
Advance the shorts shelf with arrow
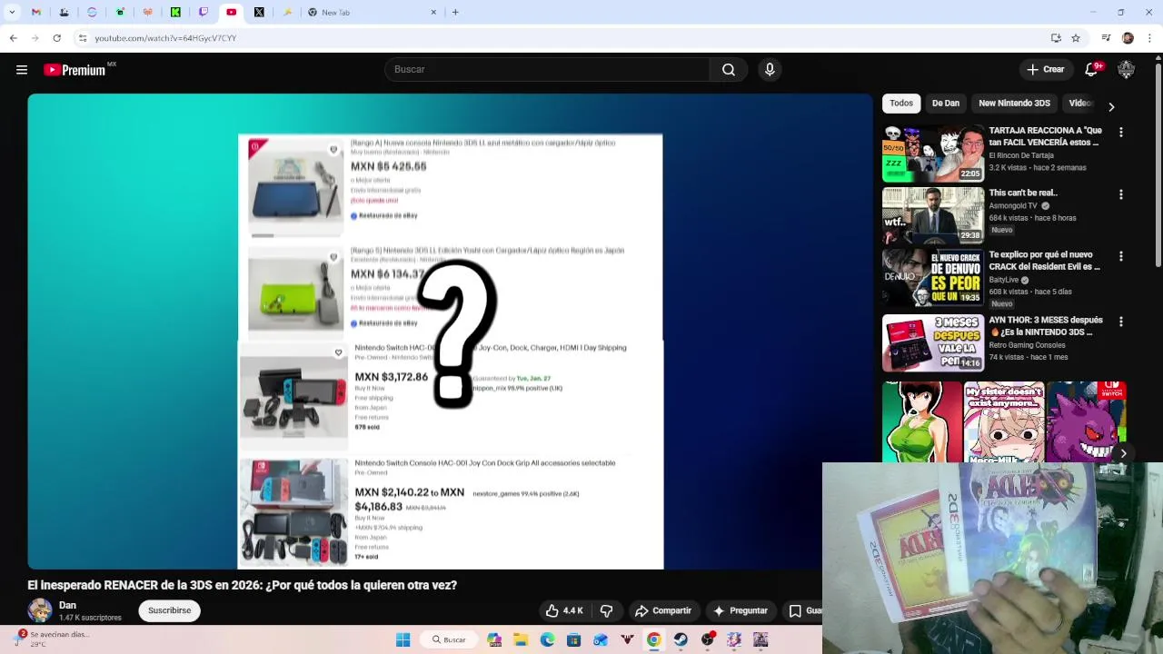(x=1124, y=453)
